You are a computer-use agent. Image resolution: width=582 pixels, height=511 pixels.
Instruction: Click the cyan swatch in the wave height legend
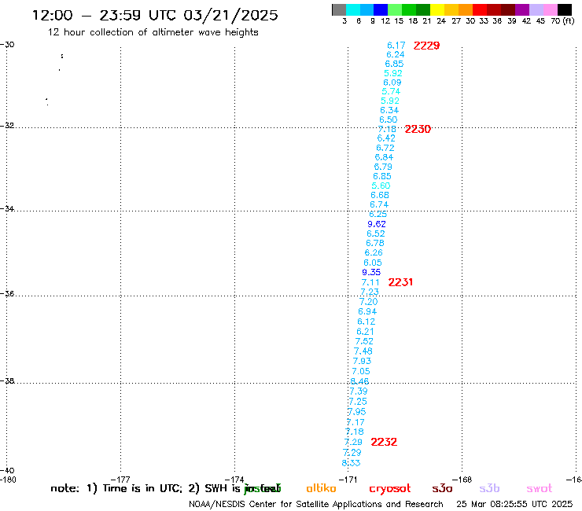pyautogui.click(x=353, y=9)
